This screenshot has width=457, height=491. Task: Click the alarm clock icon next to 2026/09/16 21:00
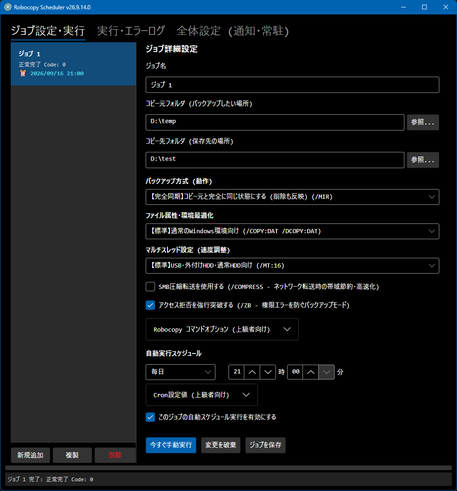23,73
